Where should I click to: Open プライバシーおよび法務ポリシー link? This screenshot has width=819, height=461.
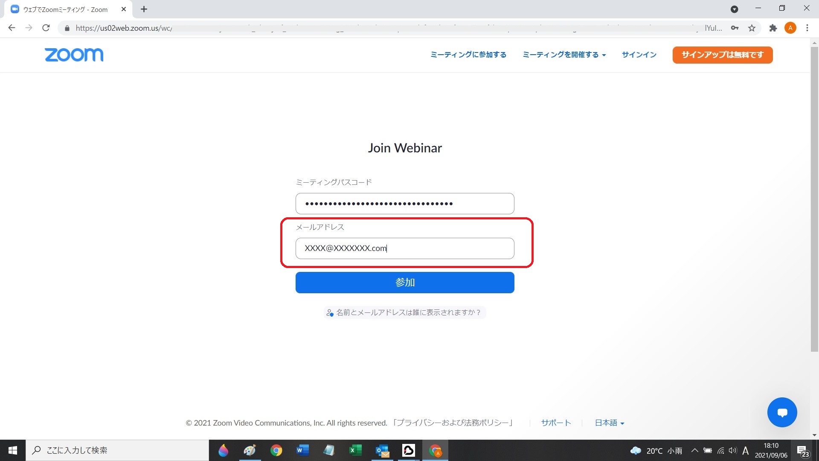tap(452, 423)
